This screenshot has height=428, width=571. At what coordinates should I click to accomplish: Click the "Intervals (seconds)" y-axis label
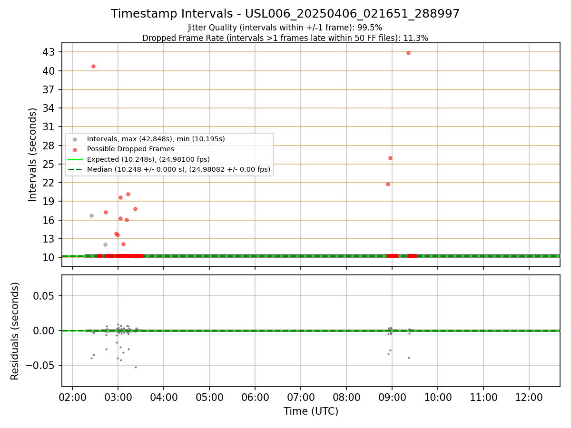click(x=33, y=155)
